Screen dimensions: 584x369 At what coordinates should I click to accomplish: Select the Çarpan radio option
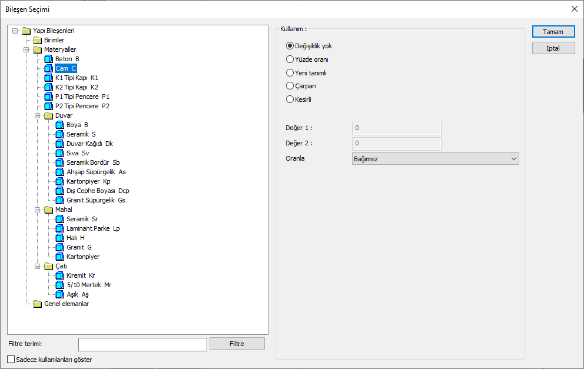pyautogui.click(x=290, y=86)
